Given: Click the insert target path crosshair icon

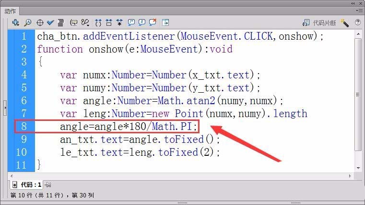Looking at the screenshot, I should point(40,23).
